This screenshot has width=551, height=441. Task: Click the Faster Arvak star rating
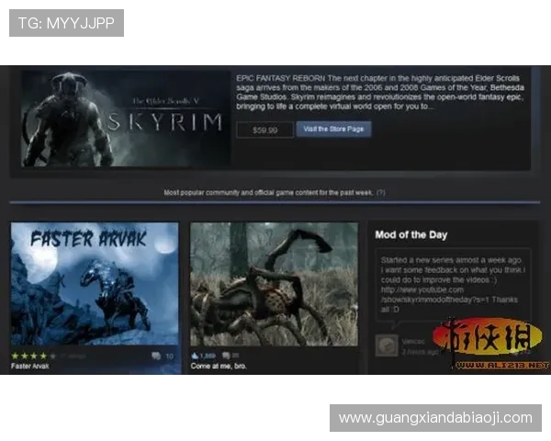(33, 355)
